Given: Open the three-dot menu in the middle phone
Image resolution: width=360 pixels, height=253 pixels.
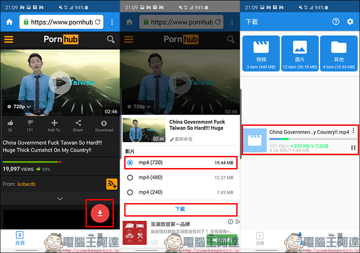Looking at the screenshot, I should coord(232,22).
